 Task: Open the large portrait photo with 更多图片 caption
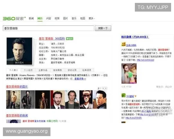19,51
